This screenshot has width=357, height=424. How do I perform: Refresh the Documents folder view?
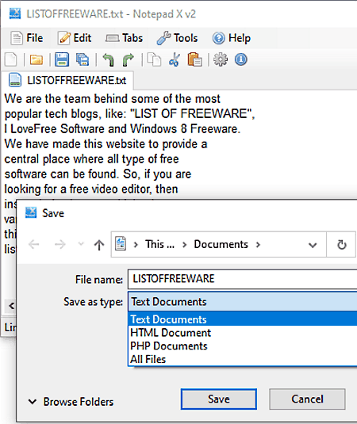tap(342, 245)
